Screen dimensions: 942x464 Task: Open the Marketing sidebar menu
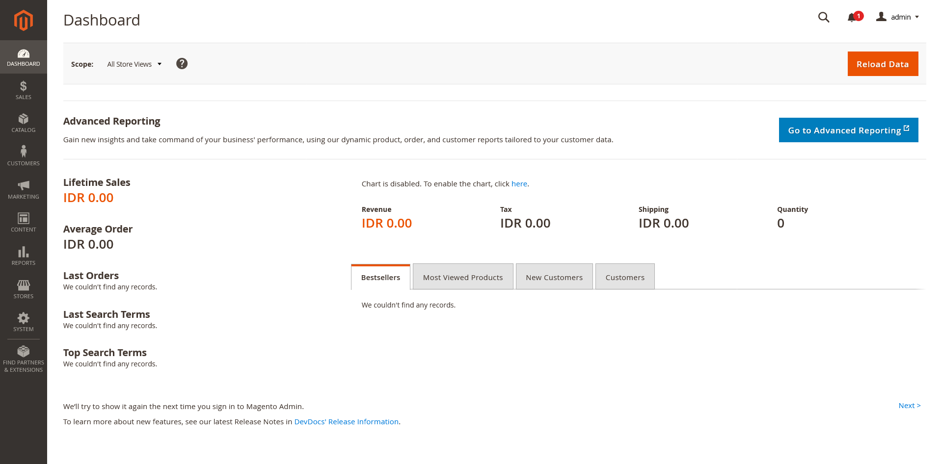pos(24,190)
